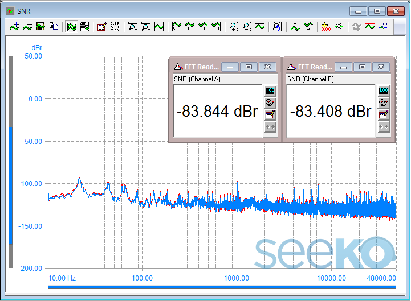Click the 10.00 Hz start frequency label
This screenshot has height=301, width=411.
tap(62, 278)
